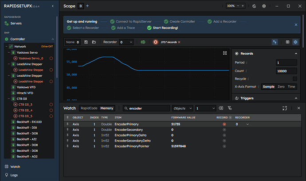Viewport: 306px width, 181px height.
Task: Add a new Scope tab with plus
Action: 87,6
